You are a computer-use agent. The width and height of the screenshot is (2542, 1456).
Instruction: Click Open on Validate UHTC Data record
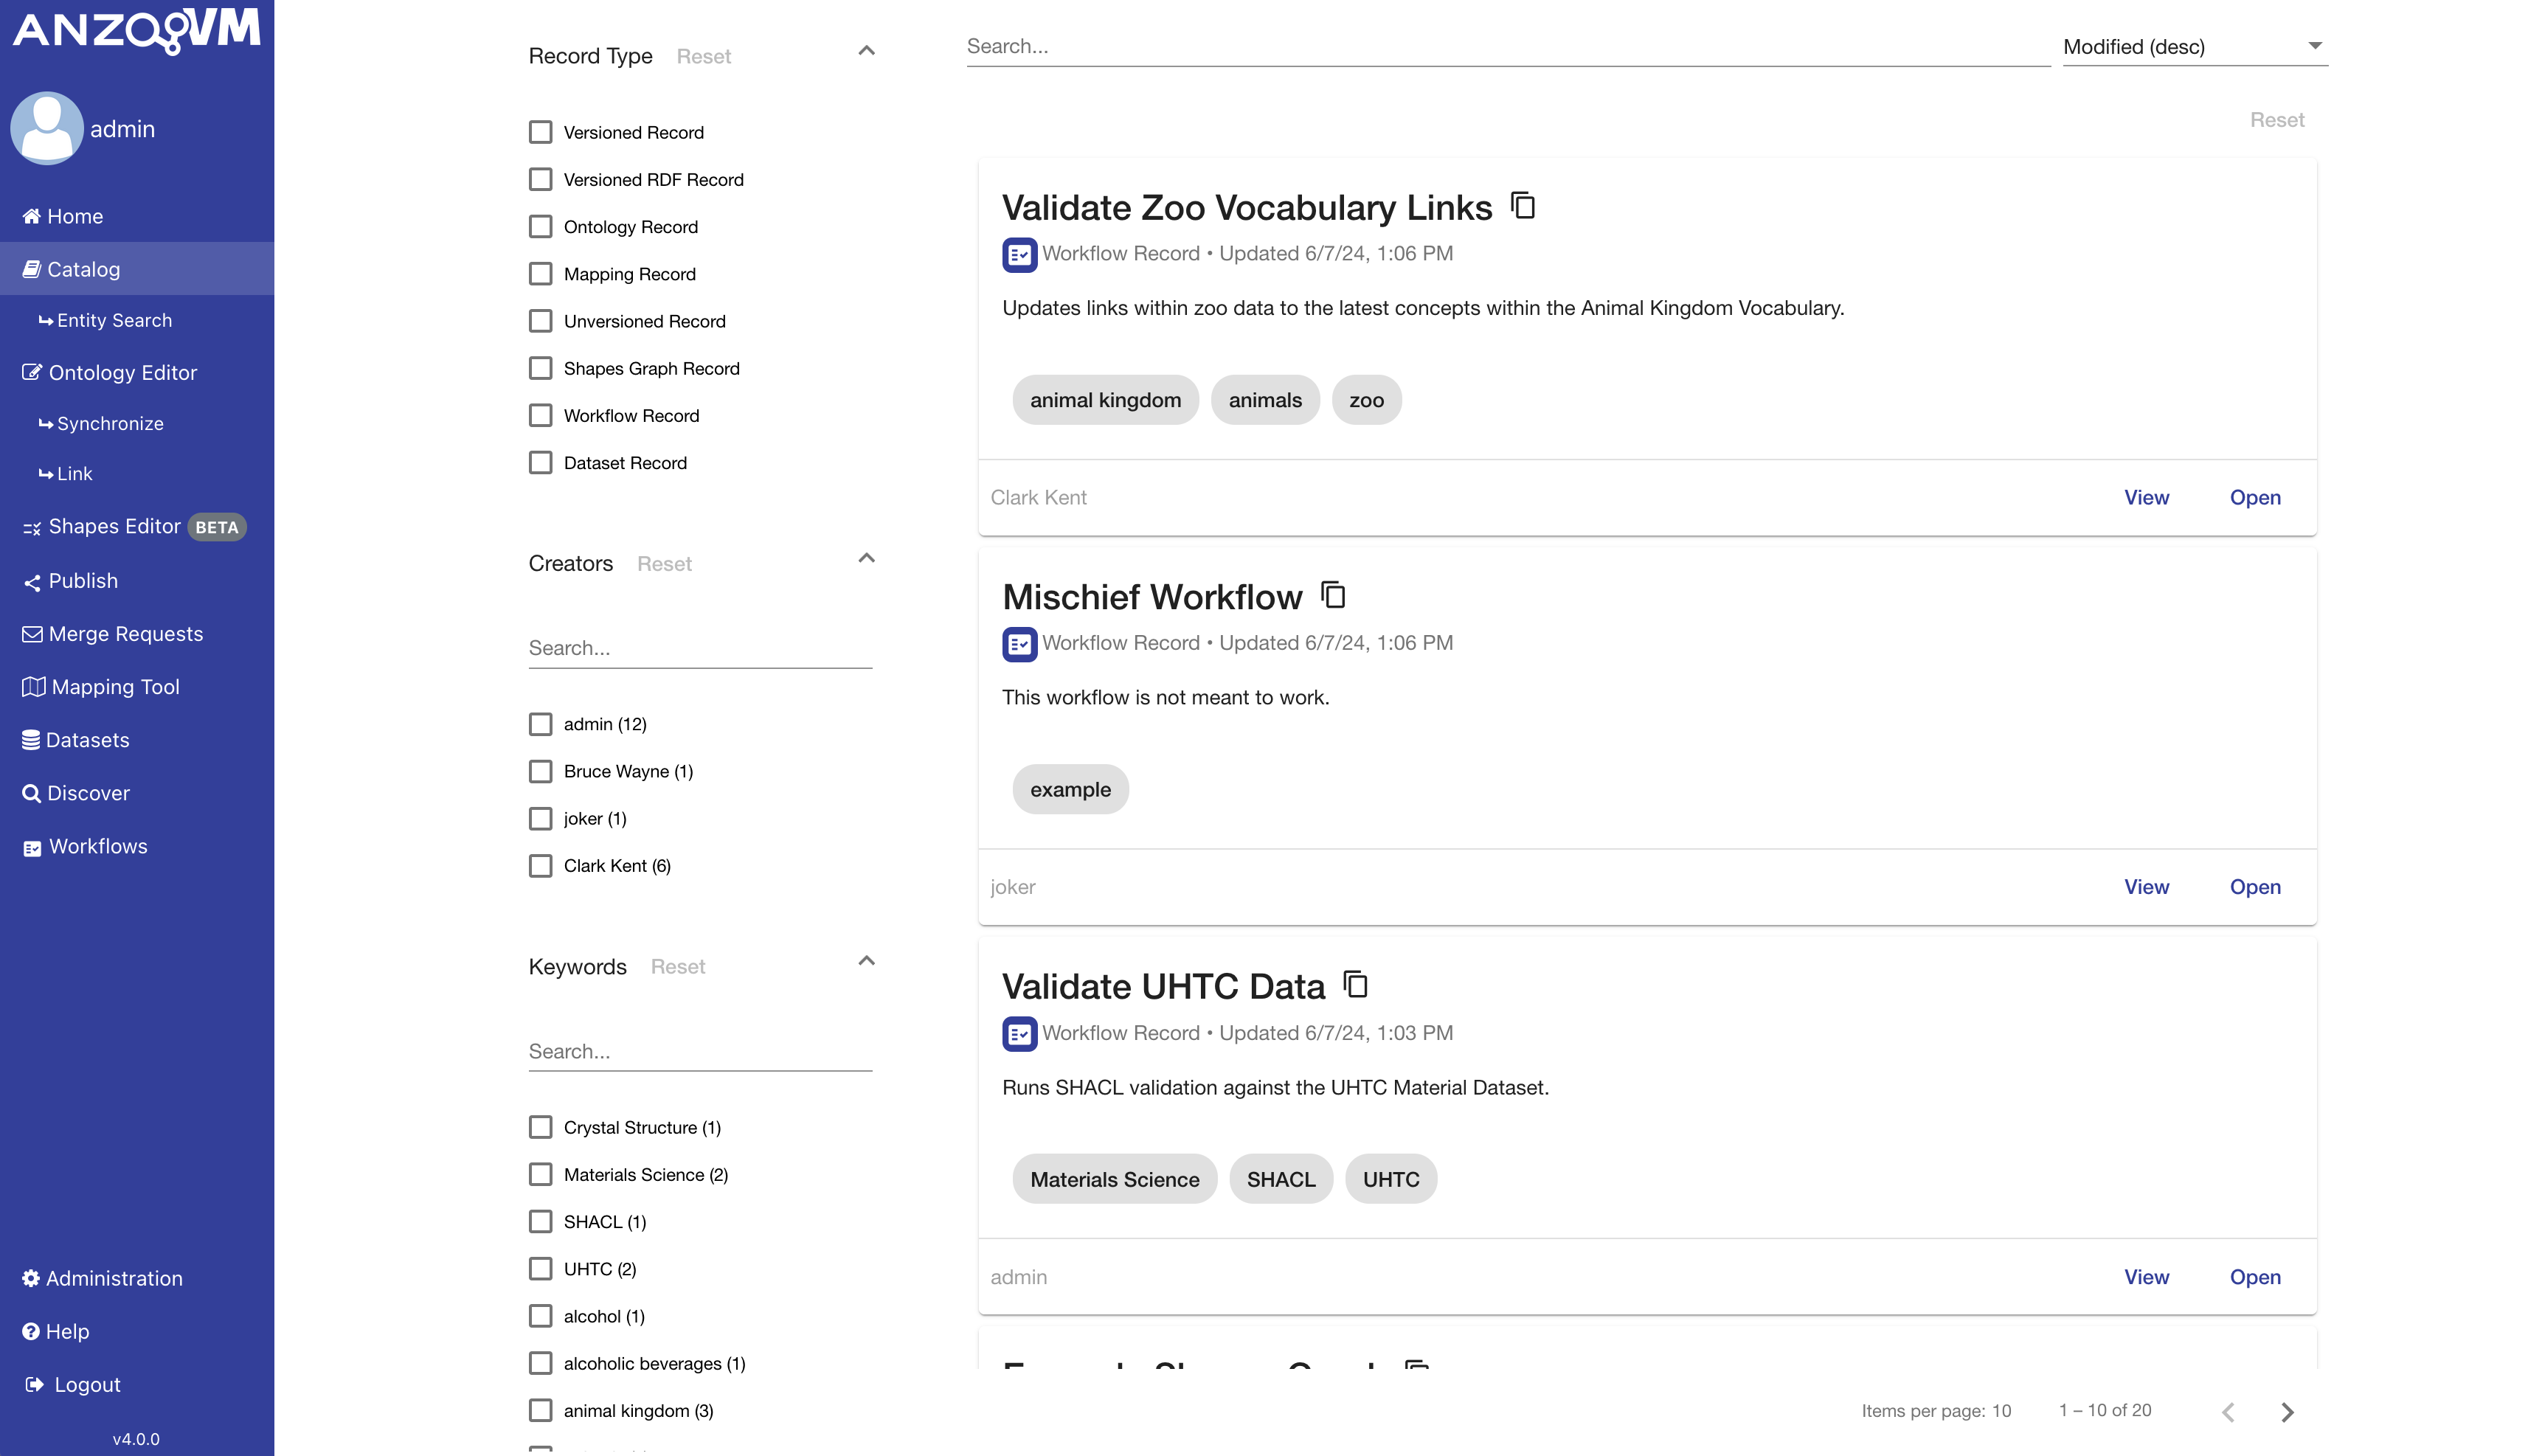click(2254, 1277)
